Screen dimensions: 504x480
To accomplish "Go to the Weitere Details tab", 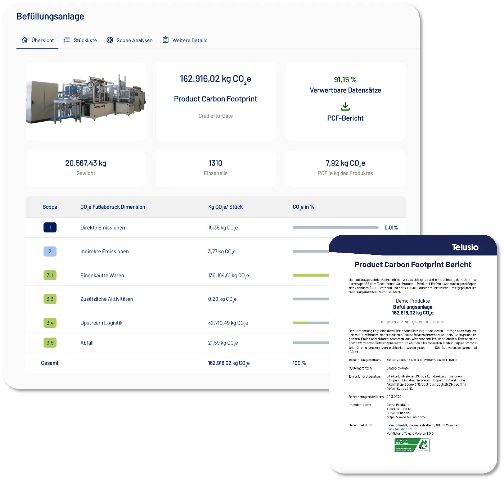I will point(185,40).
